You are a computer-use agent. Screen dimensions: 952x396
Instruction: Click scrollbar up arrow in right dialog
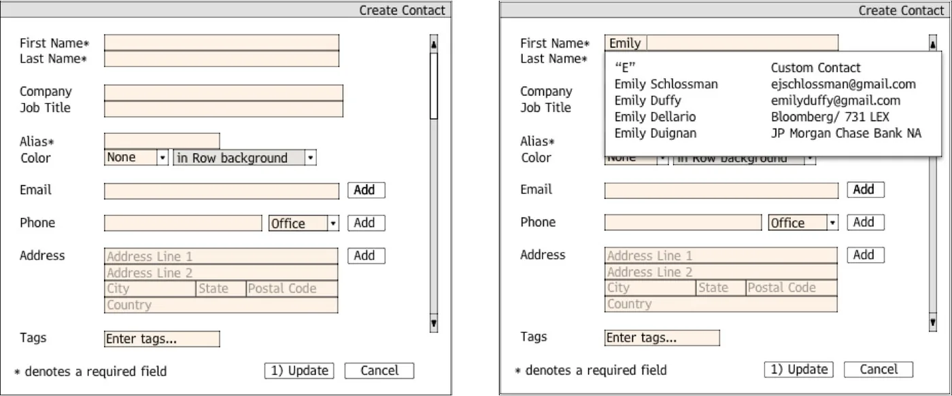tap(933, 43)
